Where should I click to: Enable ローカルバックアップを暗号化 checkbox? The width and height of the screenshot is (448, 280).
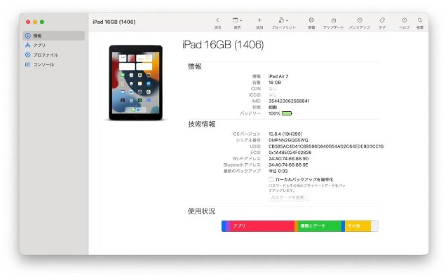pos(271,179)
